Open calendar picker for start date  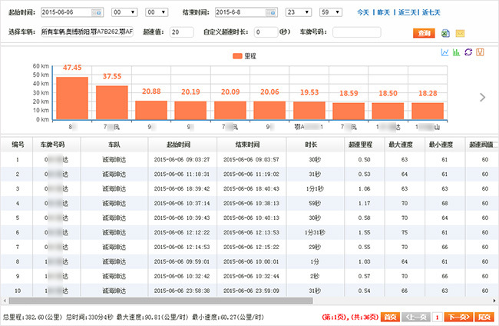pos(97,12)
